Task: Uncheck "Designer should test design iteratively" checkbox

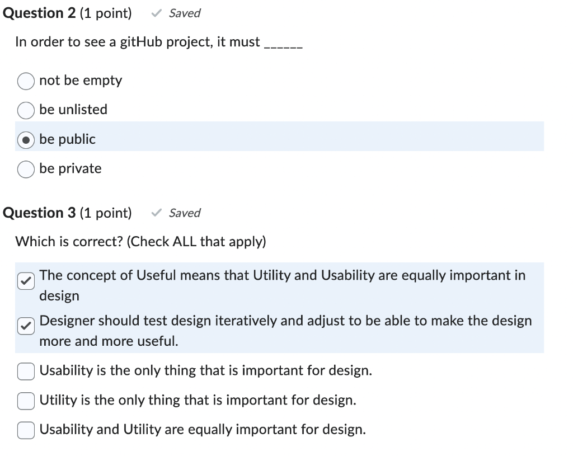Action: click(x=25, y=326)
